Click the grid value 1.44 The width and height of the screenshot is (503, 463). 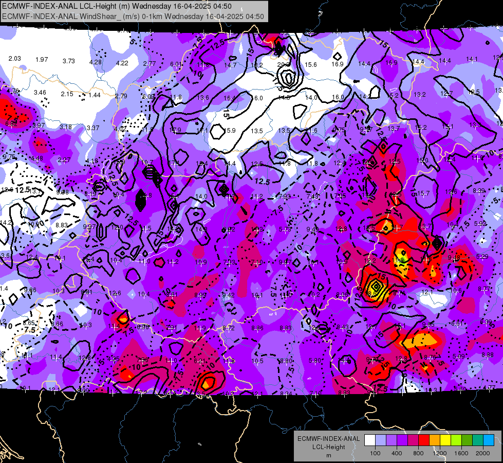click(x=95, y=95)
